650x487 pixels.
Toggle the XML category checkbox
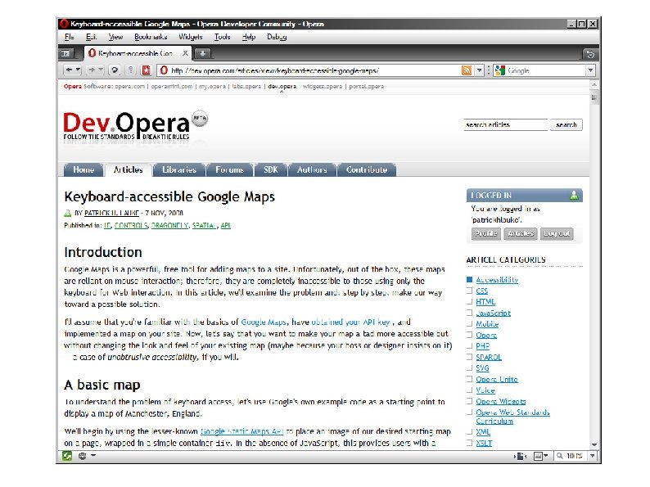(469, 432)
